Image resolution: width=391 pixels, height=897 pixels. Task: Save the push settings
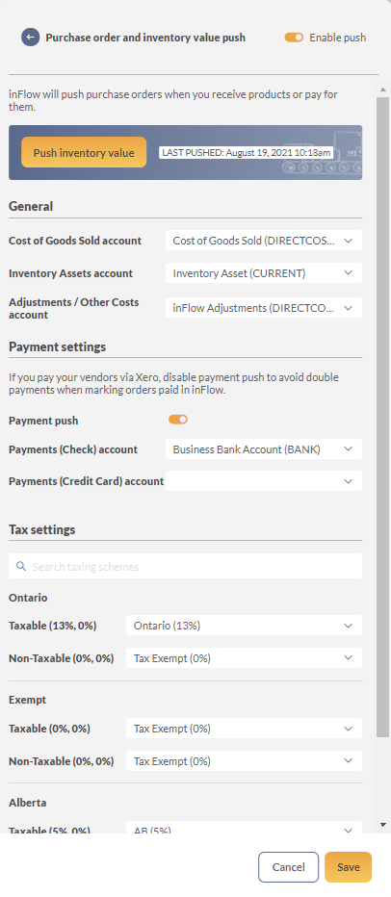coord(348,867)
